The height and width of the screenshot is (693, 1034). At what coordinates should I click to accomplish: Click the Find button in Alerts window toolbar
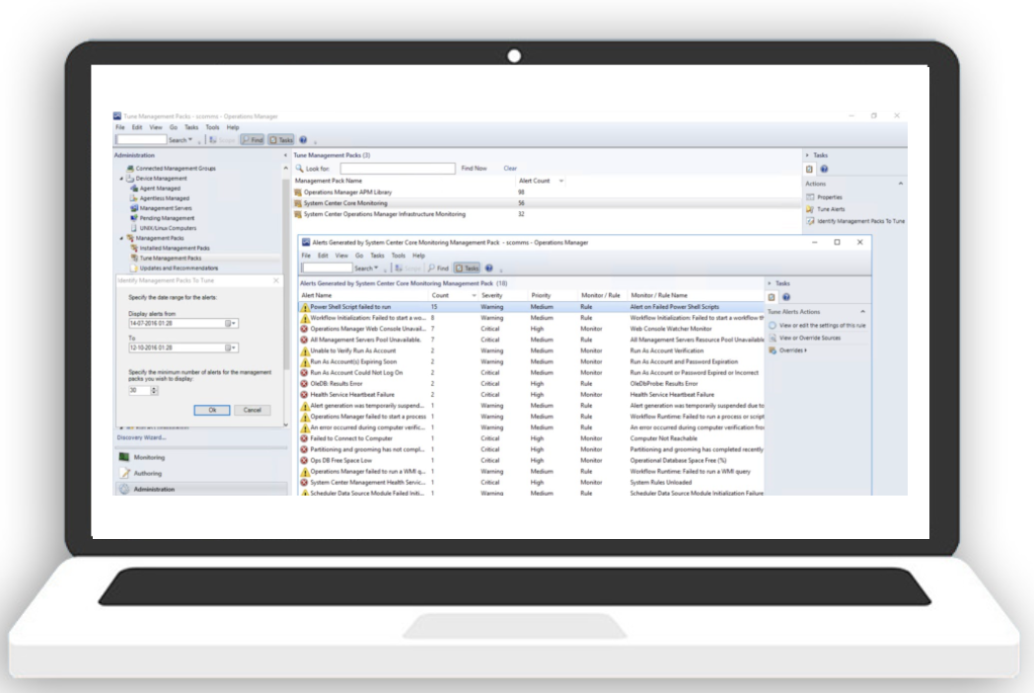pyautogui.click(x=438, y=268)
